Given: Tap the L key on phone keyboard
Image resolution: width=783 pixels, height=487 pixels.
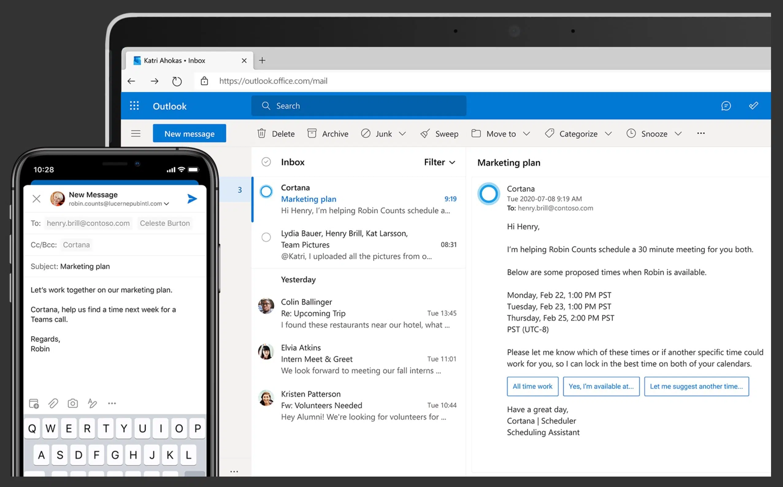Looking at the screenshot, I should click(188, 455).
